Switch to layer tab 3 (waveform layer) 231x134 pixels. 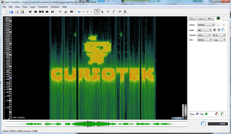[x=210, y=19]
